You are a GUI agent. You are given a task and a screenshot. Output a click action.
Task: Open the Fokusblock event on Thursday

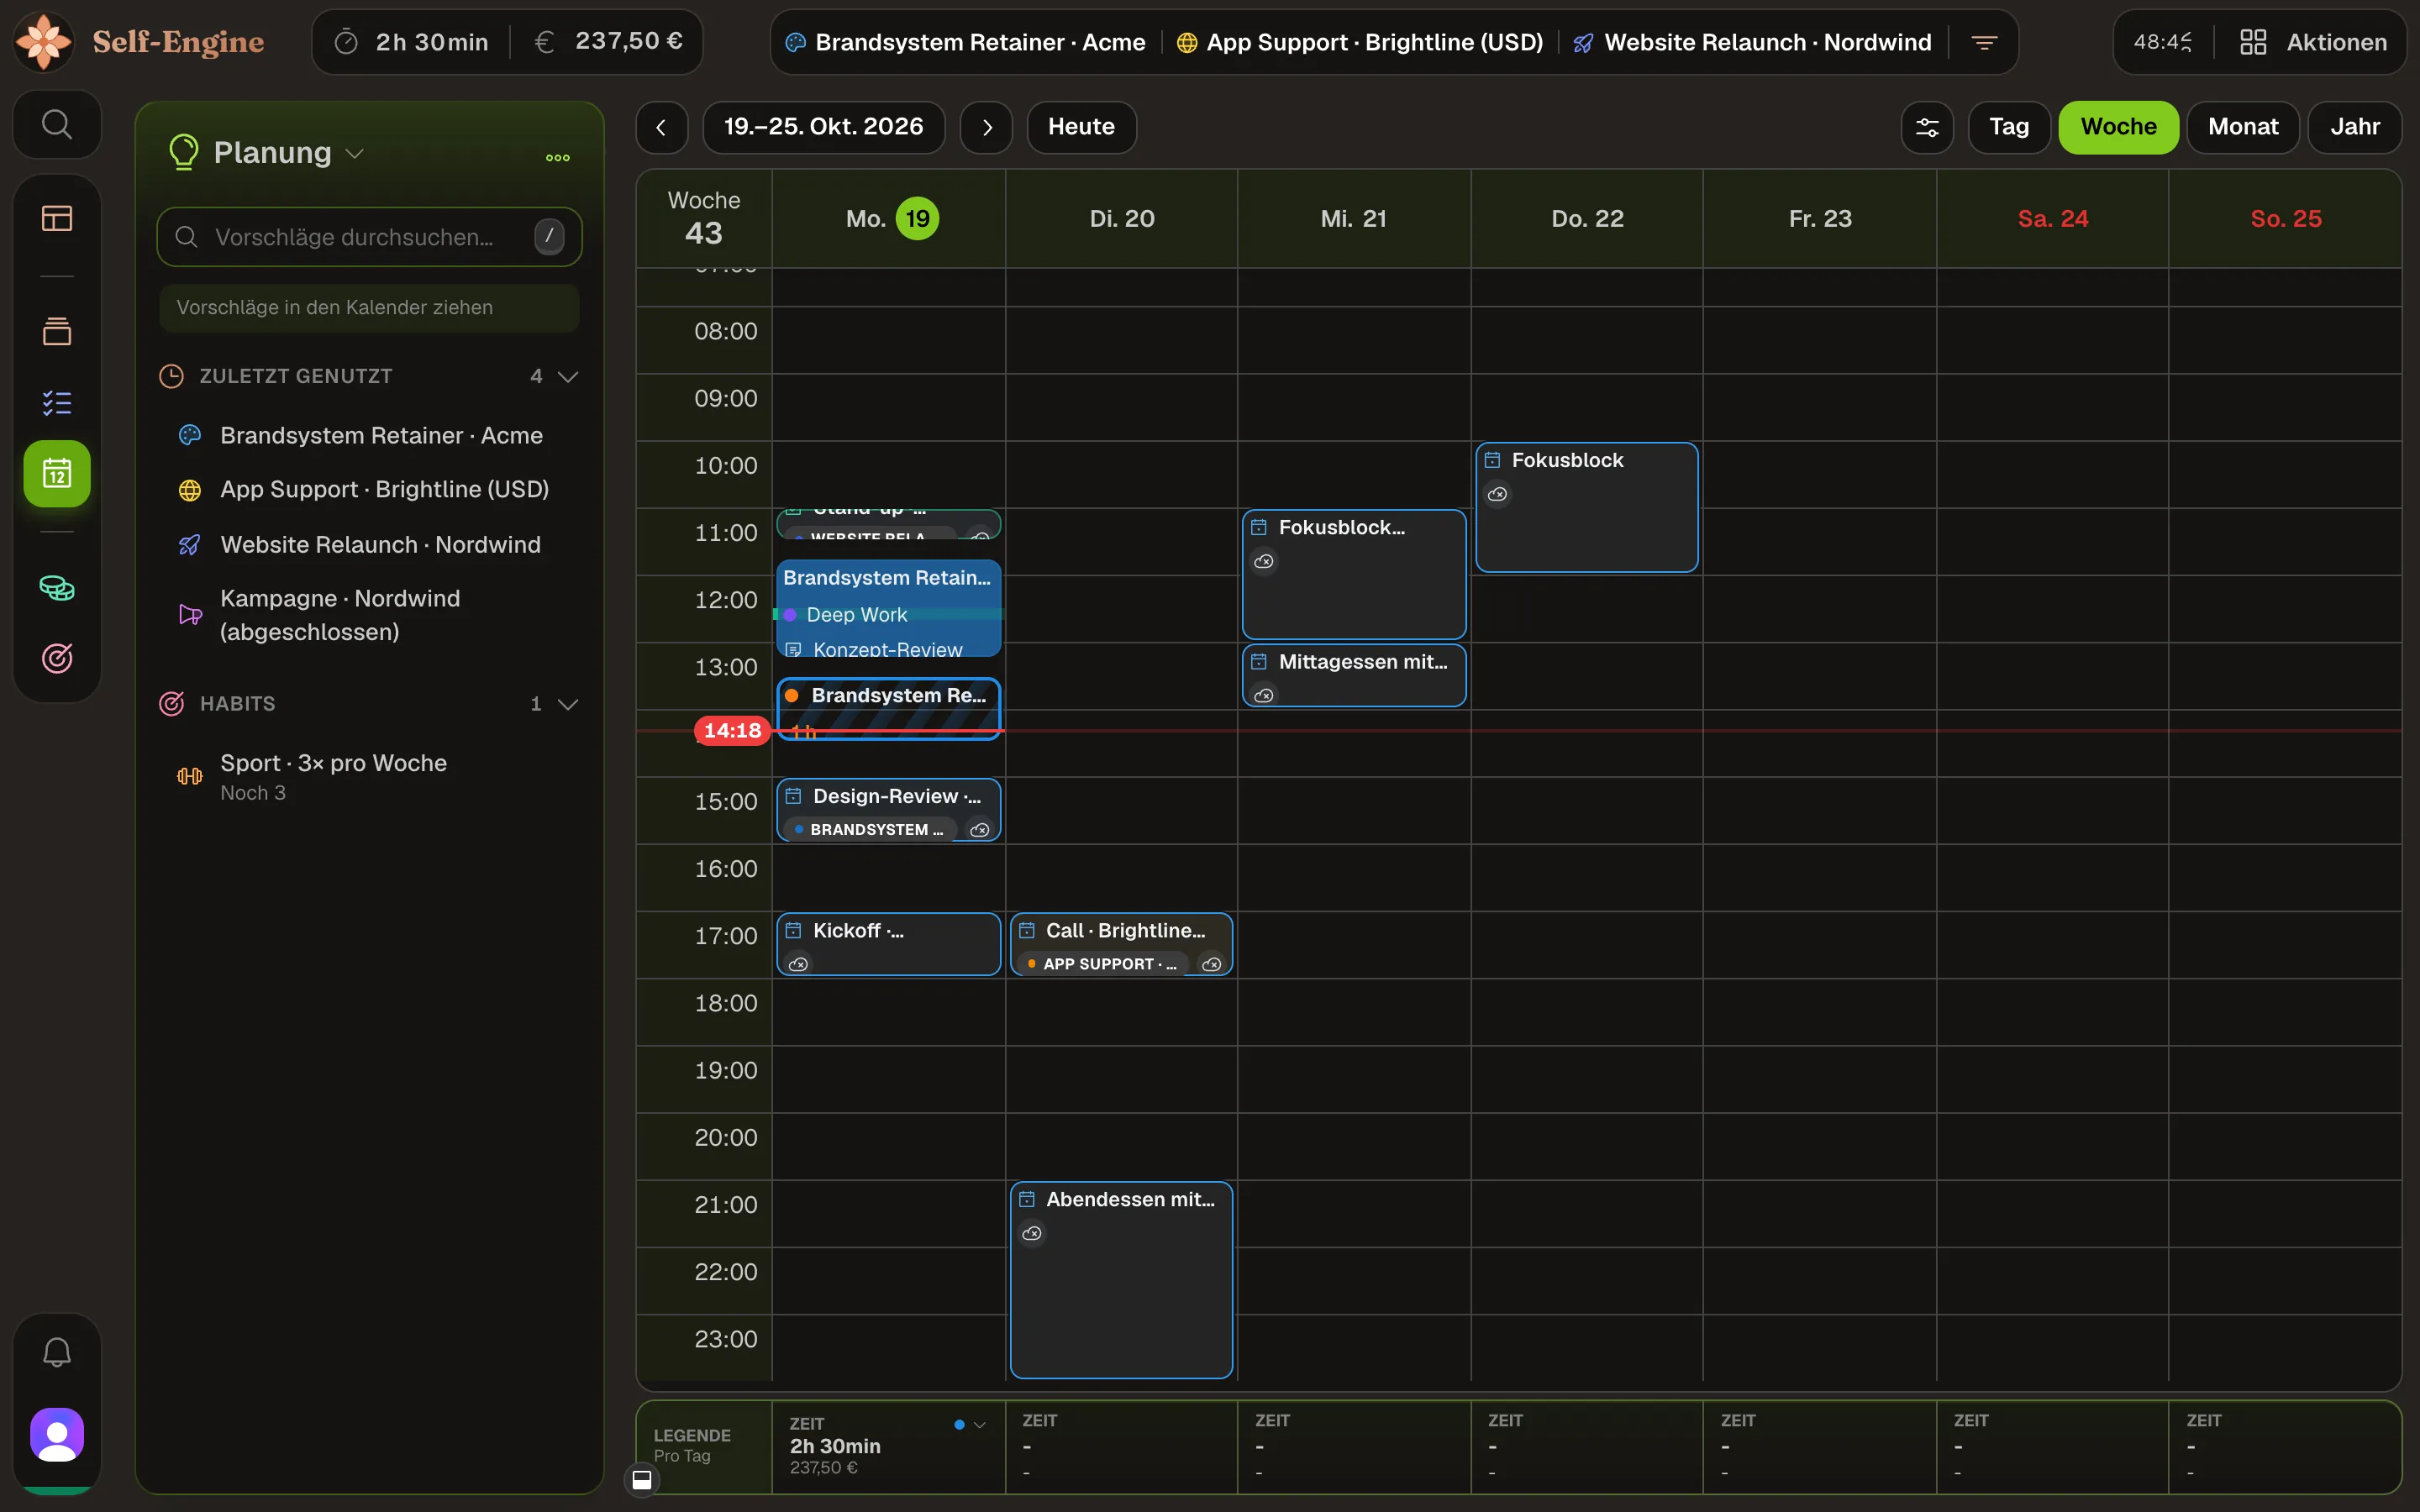[1586, 507]
